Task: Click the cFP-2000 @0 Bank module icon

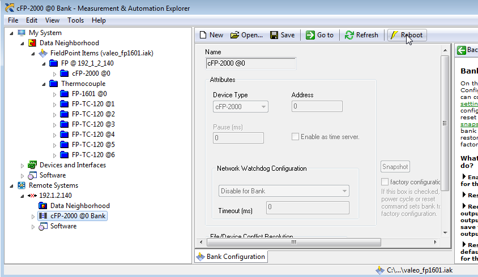Action: [43, 216]
